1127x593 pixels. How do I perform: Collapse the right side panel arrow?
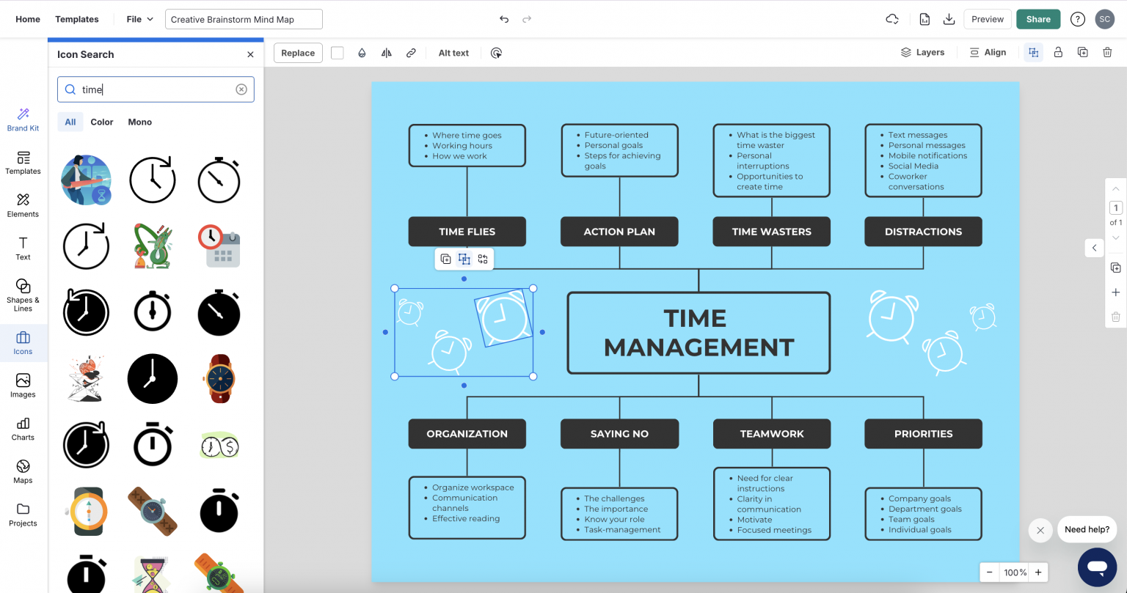[1094, 248]
